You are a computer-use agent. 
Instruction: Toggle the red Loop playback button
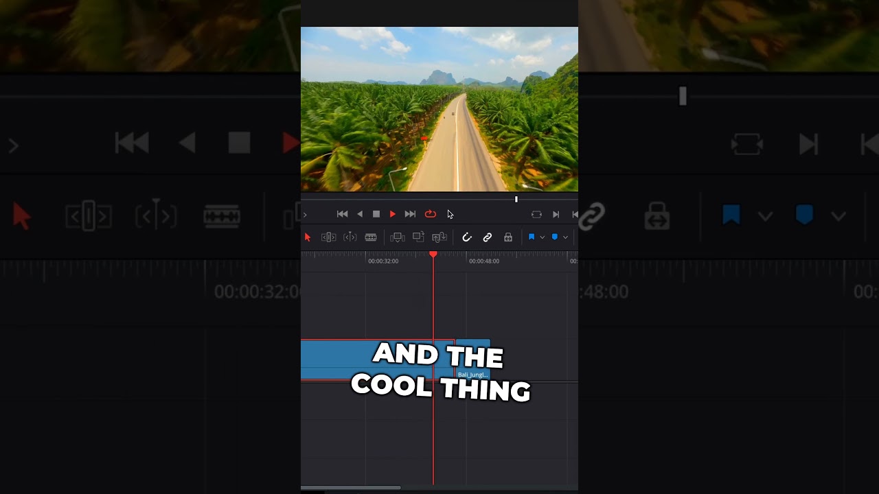(x=431, y=214)
